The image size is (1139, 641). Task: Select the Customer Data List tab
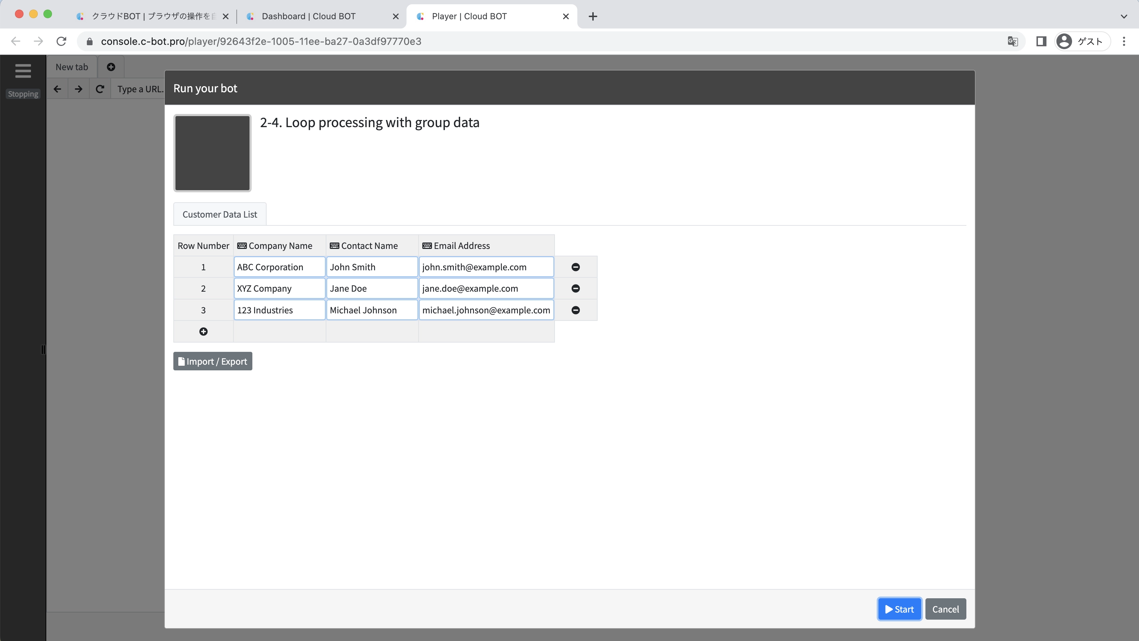[x=219, y=214]
